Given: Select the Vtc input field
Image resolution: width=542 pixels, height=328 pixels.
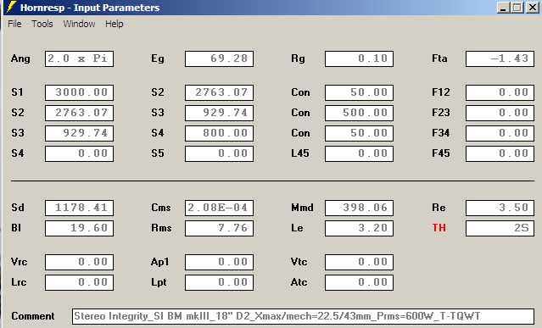Looking at the screenshot, I should point(359,262).
